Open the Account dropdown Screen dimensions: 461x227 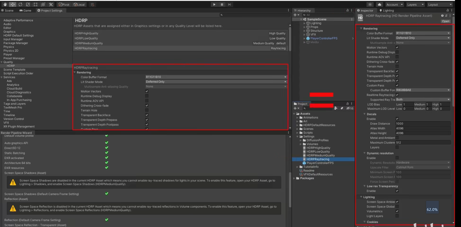click(x=394, y=4)
